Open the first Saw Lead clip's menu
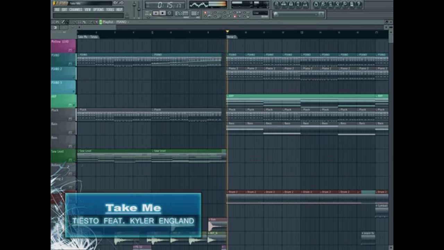 pos(79,151)
